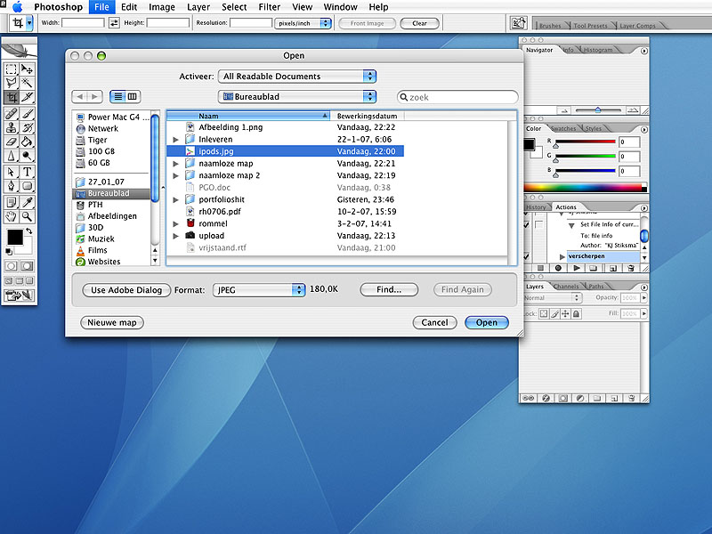Click the red R color slider
The image size is (712, 534).
coord(586,142)
